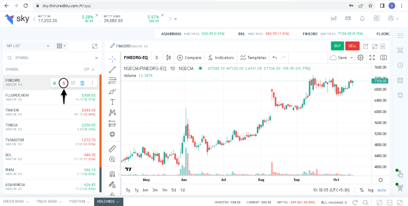Screen dimensions: 408x206
Task: Open the calendar sidebar icon
Action: [x=400, y=80]
